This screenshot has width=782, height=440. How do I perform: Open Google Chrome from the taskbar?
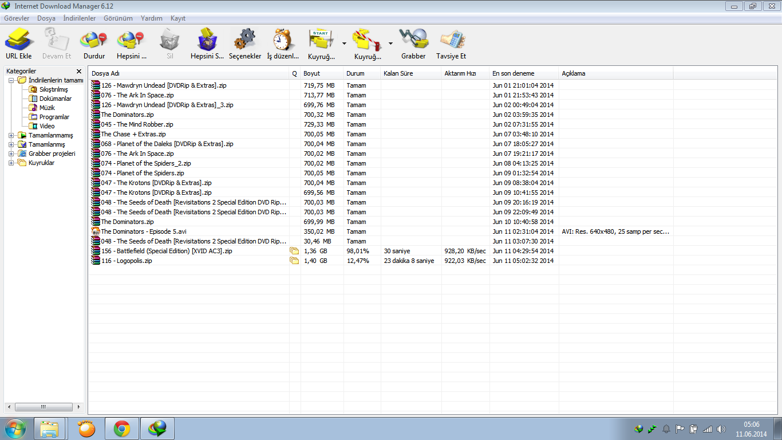pyautogui.click(x=121, y=429)
